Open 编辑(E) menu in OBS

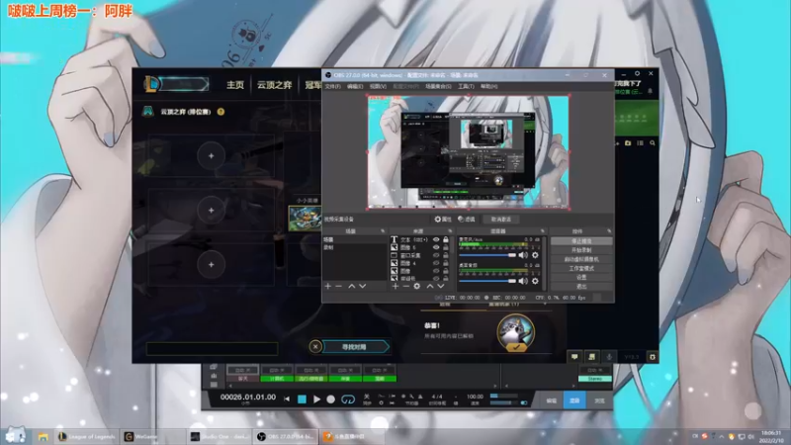point(355,86)
